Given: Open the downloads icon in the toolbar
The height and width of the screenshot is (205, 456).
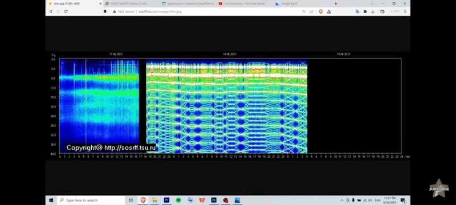Looking at the screenshot, I should [373, 11].
